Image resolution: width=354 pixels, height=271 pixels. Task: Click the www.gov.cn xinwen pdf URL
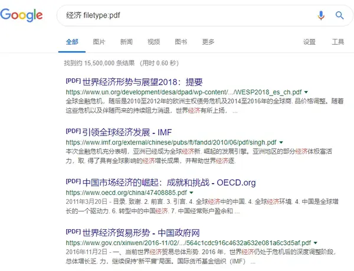click(x=189, y=243)
